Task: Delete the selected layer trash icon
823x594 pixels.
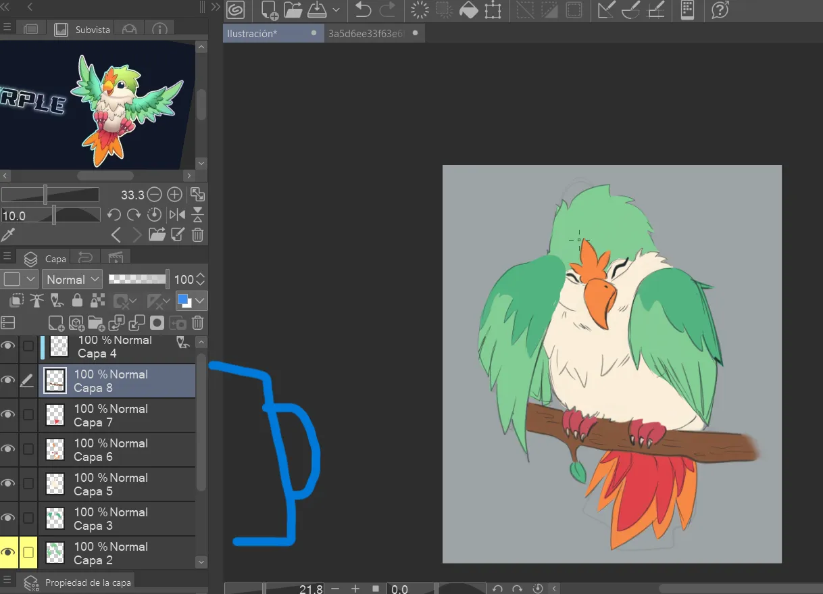Action: click(198, 323)
